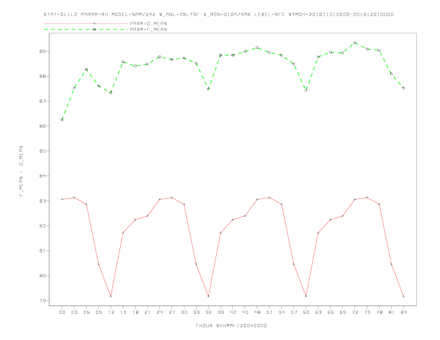Image resolution: width=440 pixels, height=340 pixels.
Task: Click y-axis tick label 79
Action: coord(44,301)
